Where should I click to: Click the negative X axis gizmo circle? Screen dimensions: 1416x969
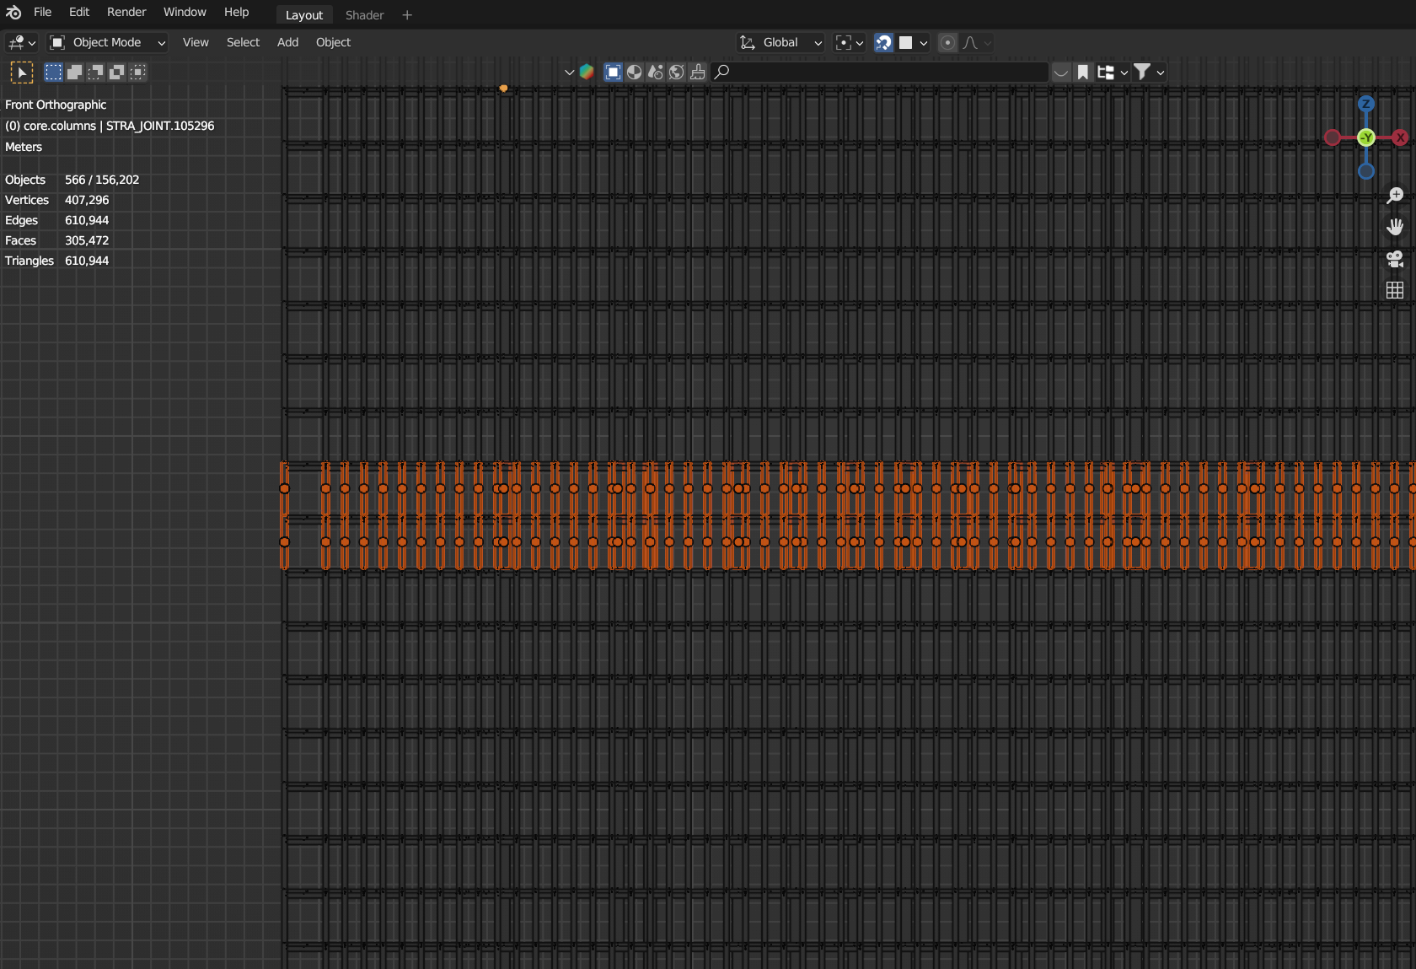click(1333, 137)
